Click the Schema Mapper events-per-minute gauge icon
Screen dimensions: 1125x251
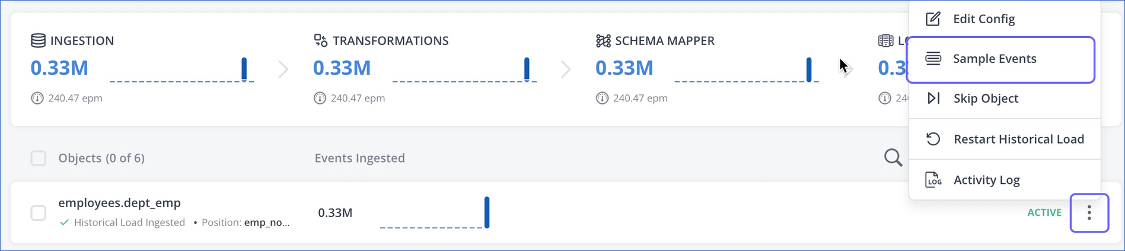click(x=602, y=98)
